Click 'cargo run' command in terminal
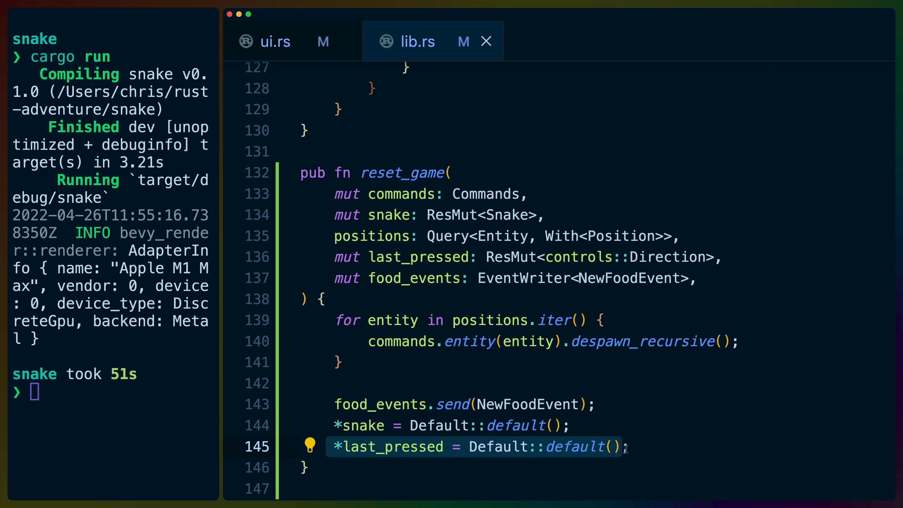 71,57
